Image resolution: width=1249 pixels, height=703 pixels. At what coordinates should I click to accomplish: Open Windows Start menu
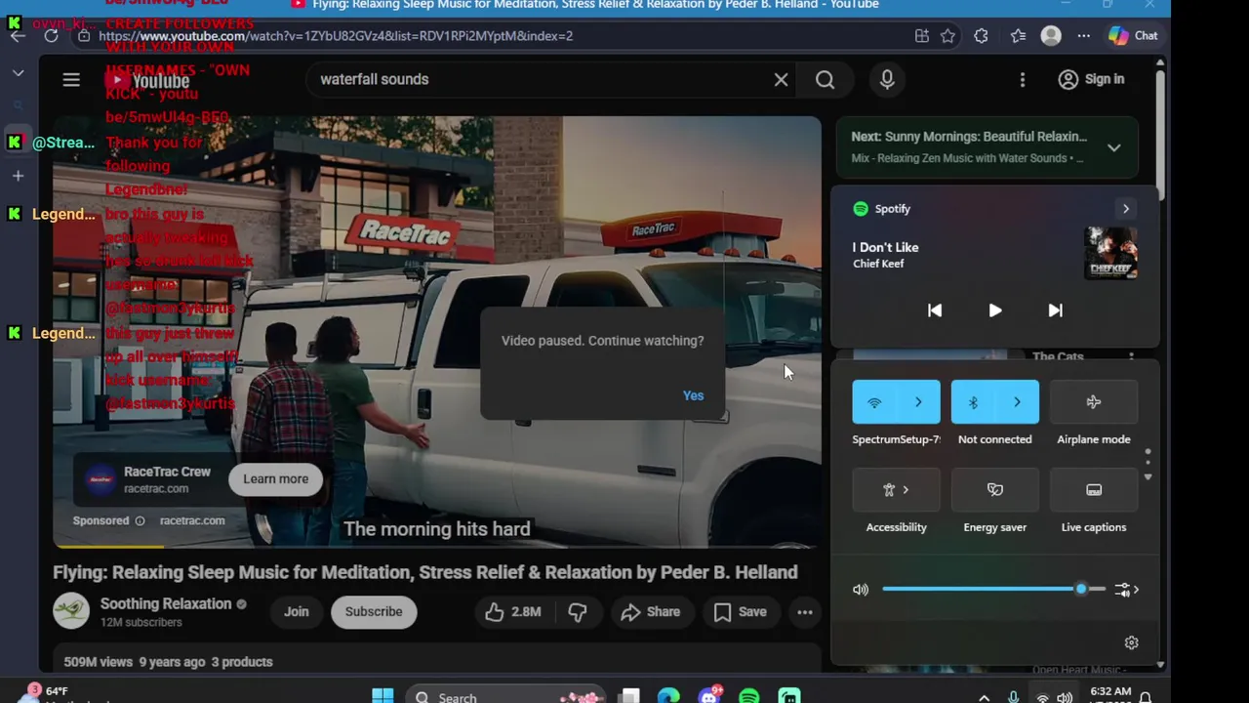pyautogui.click(x=383, y=696)
